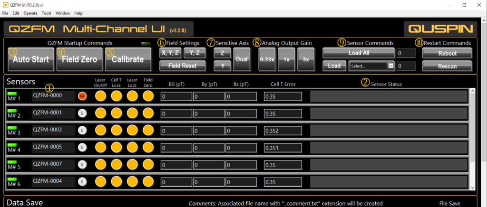
Task: Reboot the sensors
Action: (x=447, y=53)
